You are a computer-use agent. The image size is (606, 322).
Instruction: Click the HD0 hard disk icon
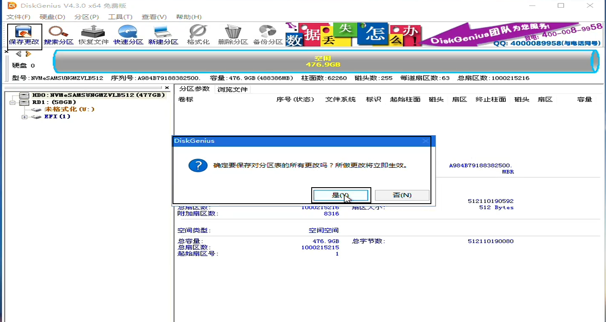coord(25,96)
